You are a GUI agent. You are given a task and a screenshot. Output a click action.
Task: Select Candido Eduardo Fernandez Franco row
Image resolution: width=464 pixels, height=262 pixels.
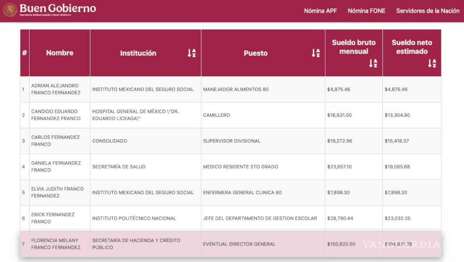pyautogui.click(x=56, y=115)
